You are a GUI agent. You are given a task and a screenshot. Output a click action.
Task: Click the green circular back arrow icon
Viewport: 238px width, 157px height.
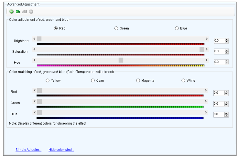point(12,12)
